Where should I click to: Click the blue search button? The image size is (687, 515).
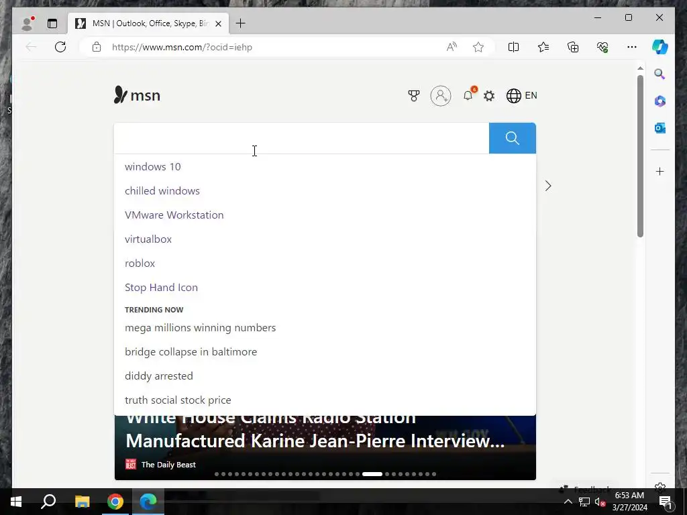coord(512,138)
